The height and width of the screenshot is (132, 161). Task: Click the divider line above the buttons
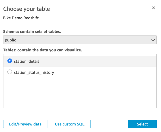80,114
